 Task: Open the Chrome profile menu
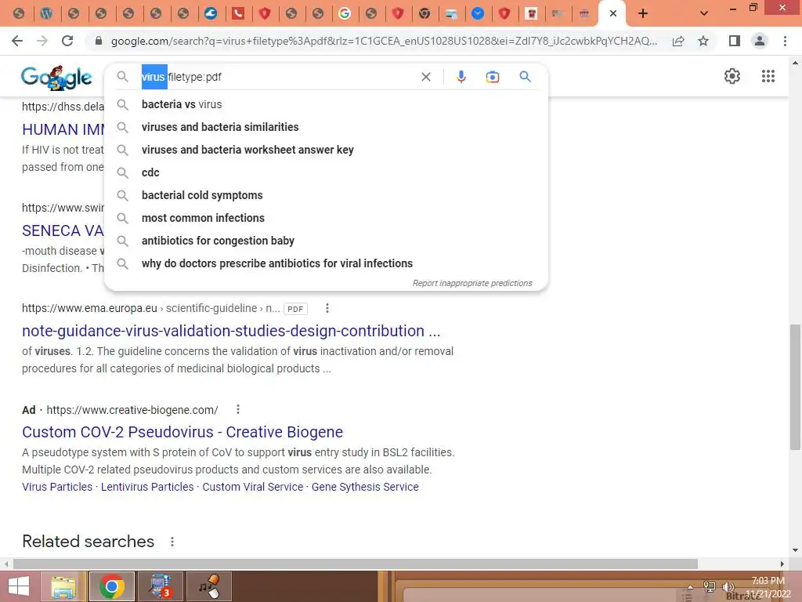point(760,41)
